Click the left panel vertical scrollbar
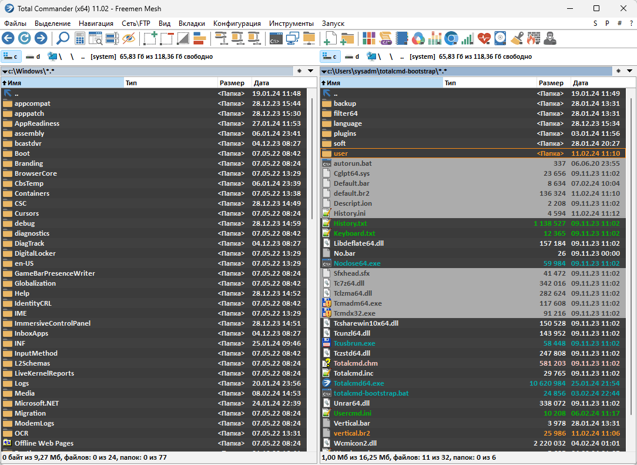 312,235
